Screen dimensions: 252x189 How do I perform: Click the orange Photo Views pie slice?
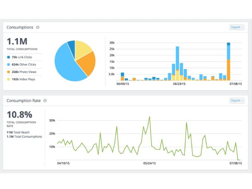(x=86, y=63)
